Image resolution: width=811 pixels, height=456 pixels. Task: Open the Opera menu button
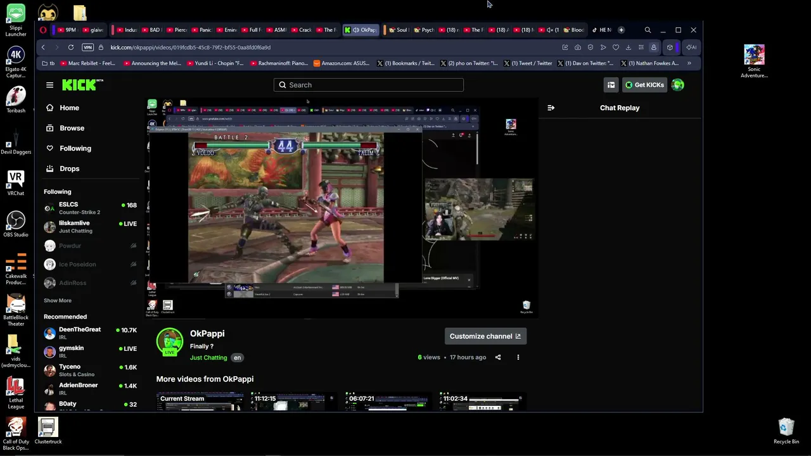[43, 30]
